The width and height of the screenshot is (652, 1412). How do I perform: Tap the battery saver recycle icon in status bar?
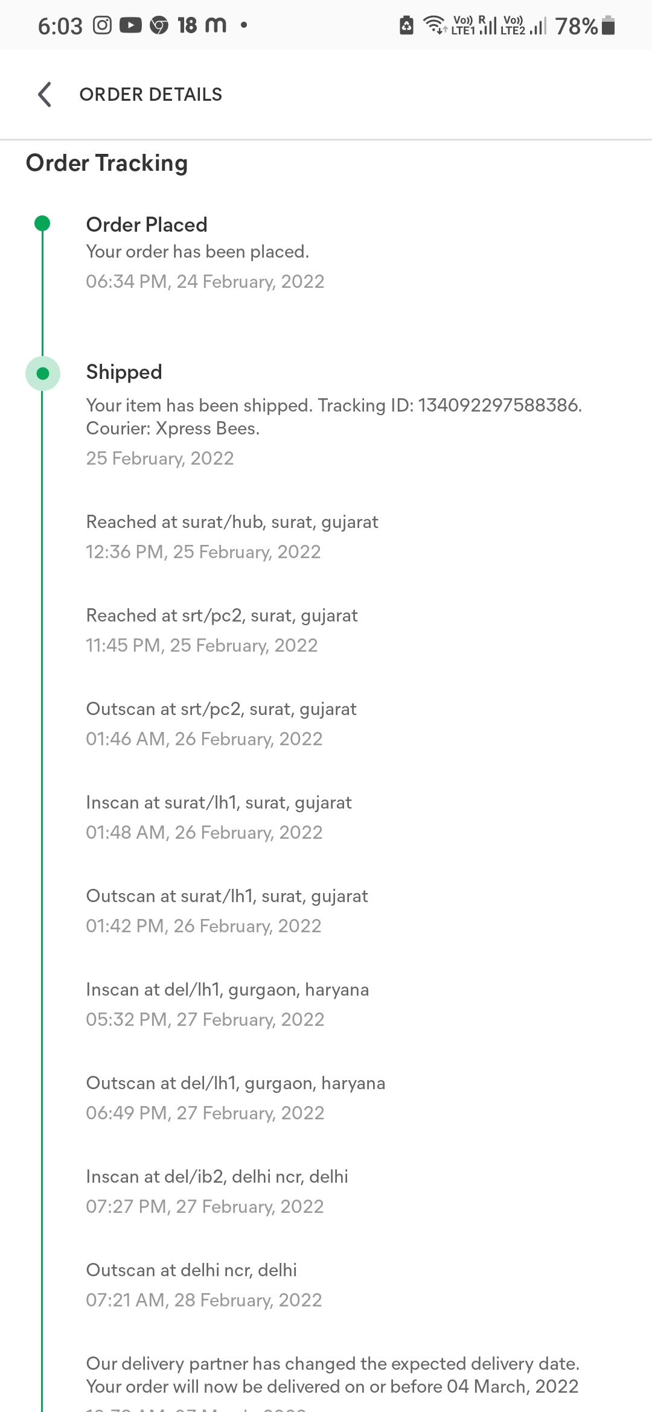pos(407,25)
